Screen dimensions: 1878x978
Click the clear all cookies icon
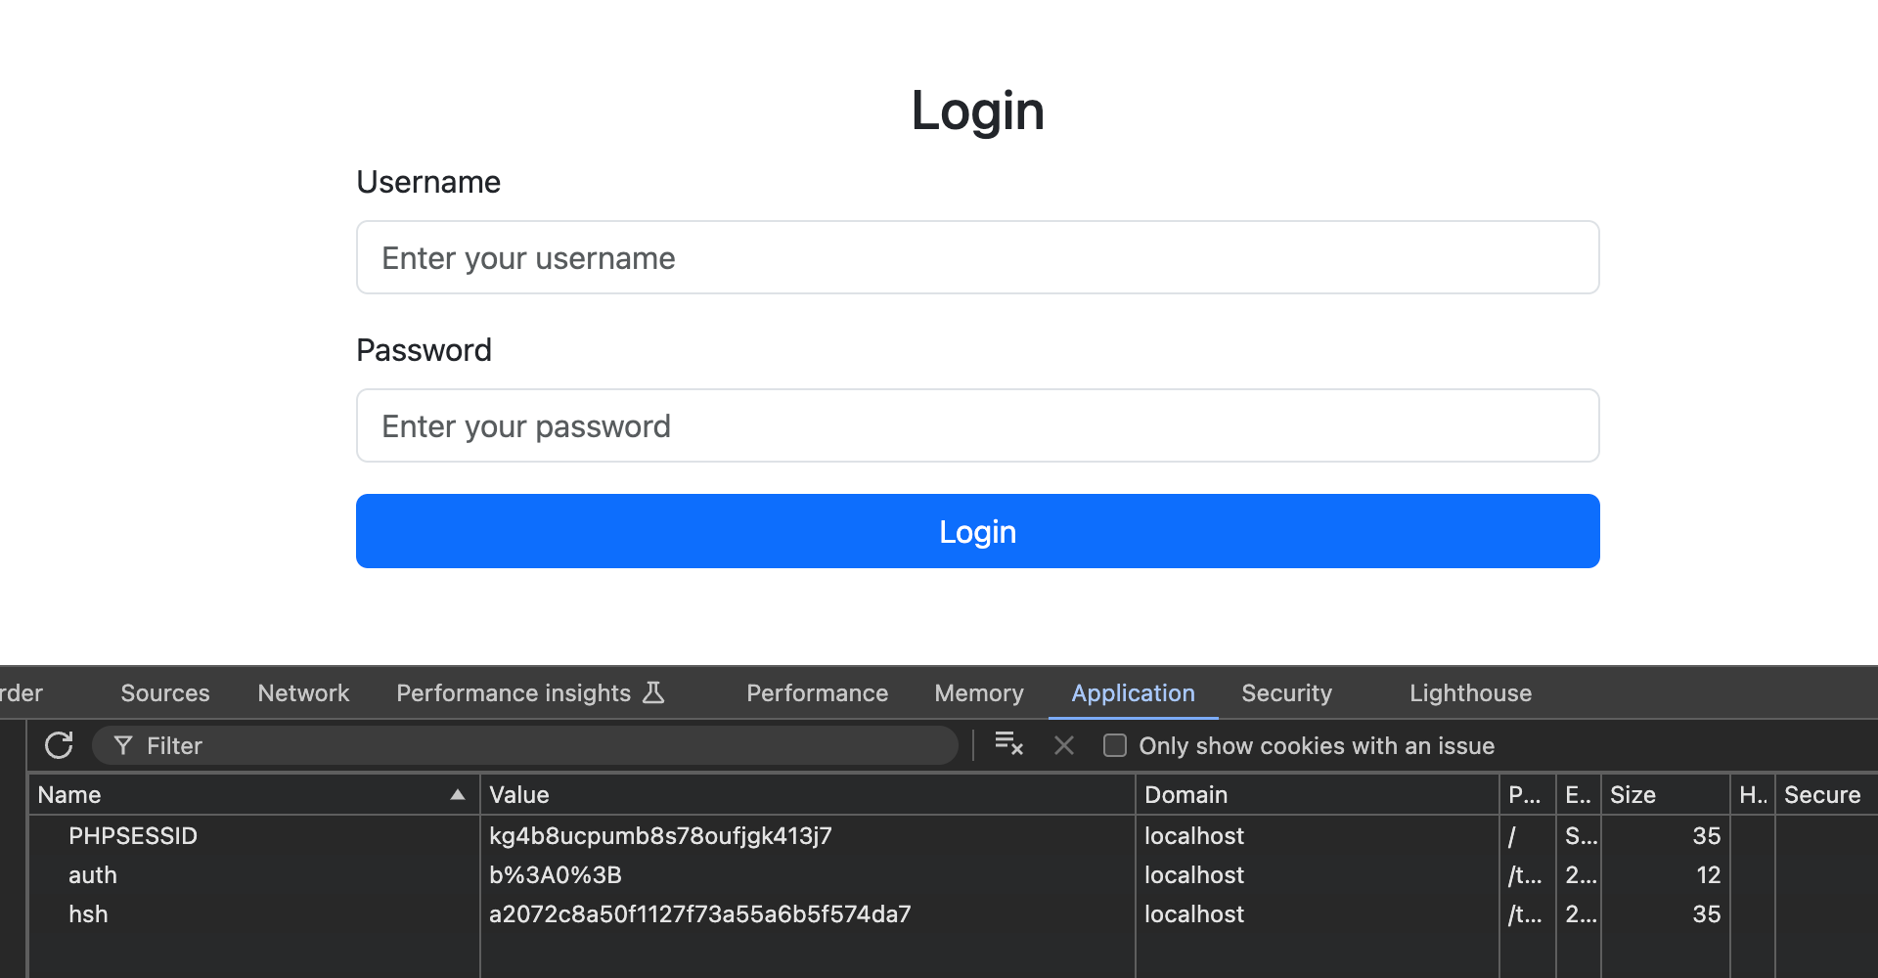(x=1008, y=744)
